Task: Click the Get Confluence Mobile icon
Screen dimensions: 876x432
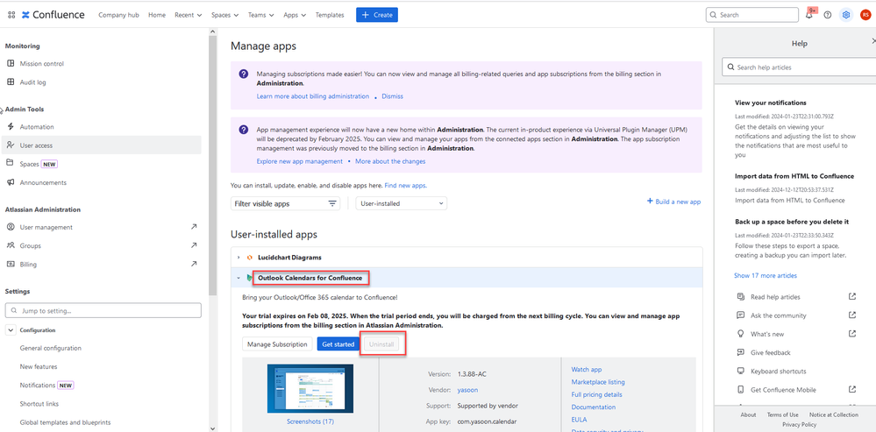Action: 740,390
